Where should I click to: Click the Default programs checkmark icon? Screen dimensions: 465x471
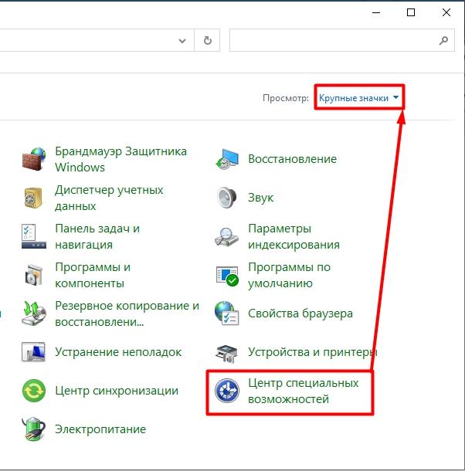pos(227,276)
